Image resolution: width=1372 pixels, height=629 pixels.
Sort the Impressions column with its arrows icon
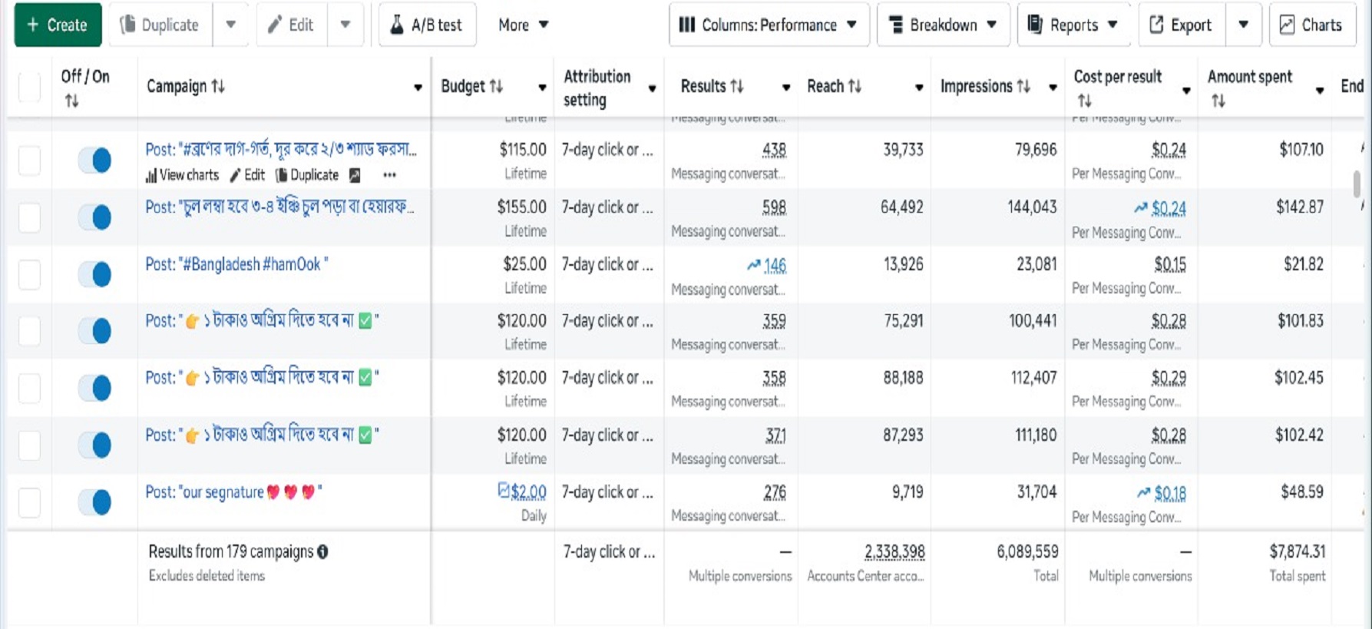[1023, 86]
